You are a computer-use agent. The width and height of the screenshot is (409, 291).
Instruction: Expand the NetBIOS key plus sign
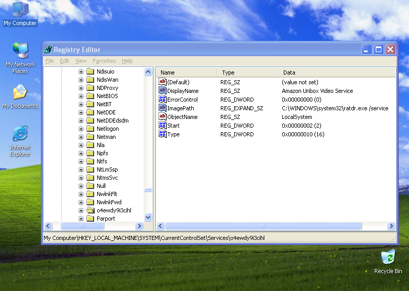pos(81,96)
